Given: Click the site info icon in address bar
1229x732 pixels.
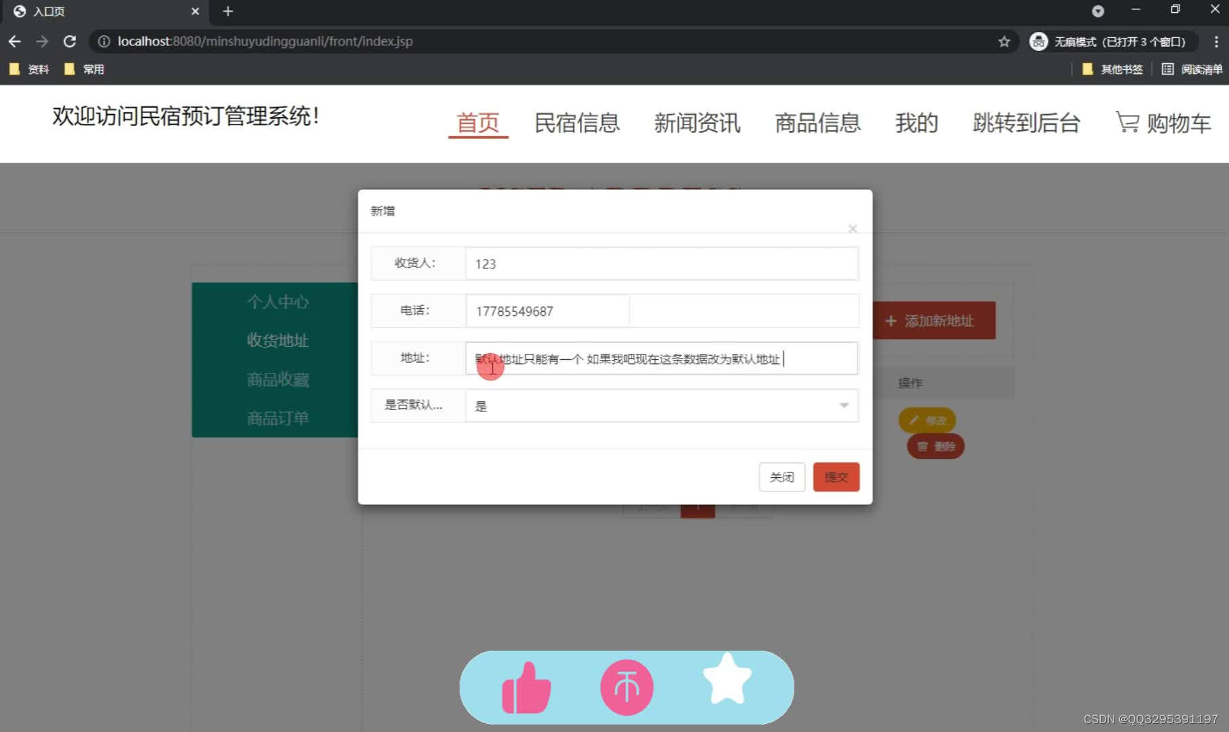Looking at the screenshot, I should pos(104,41).
